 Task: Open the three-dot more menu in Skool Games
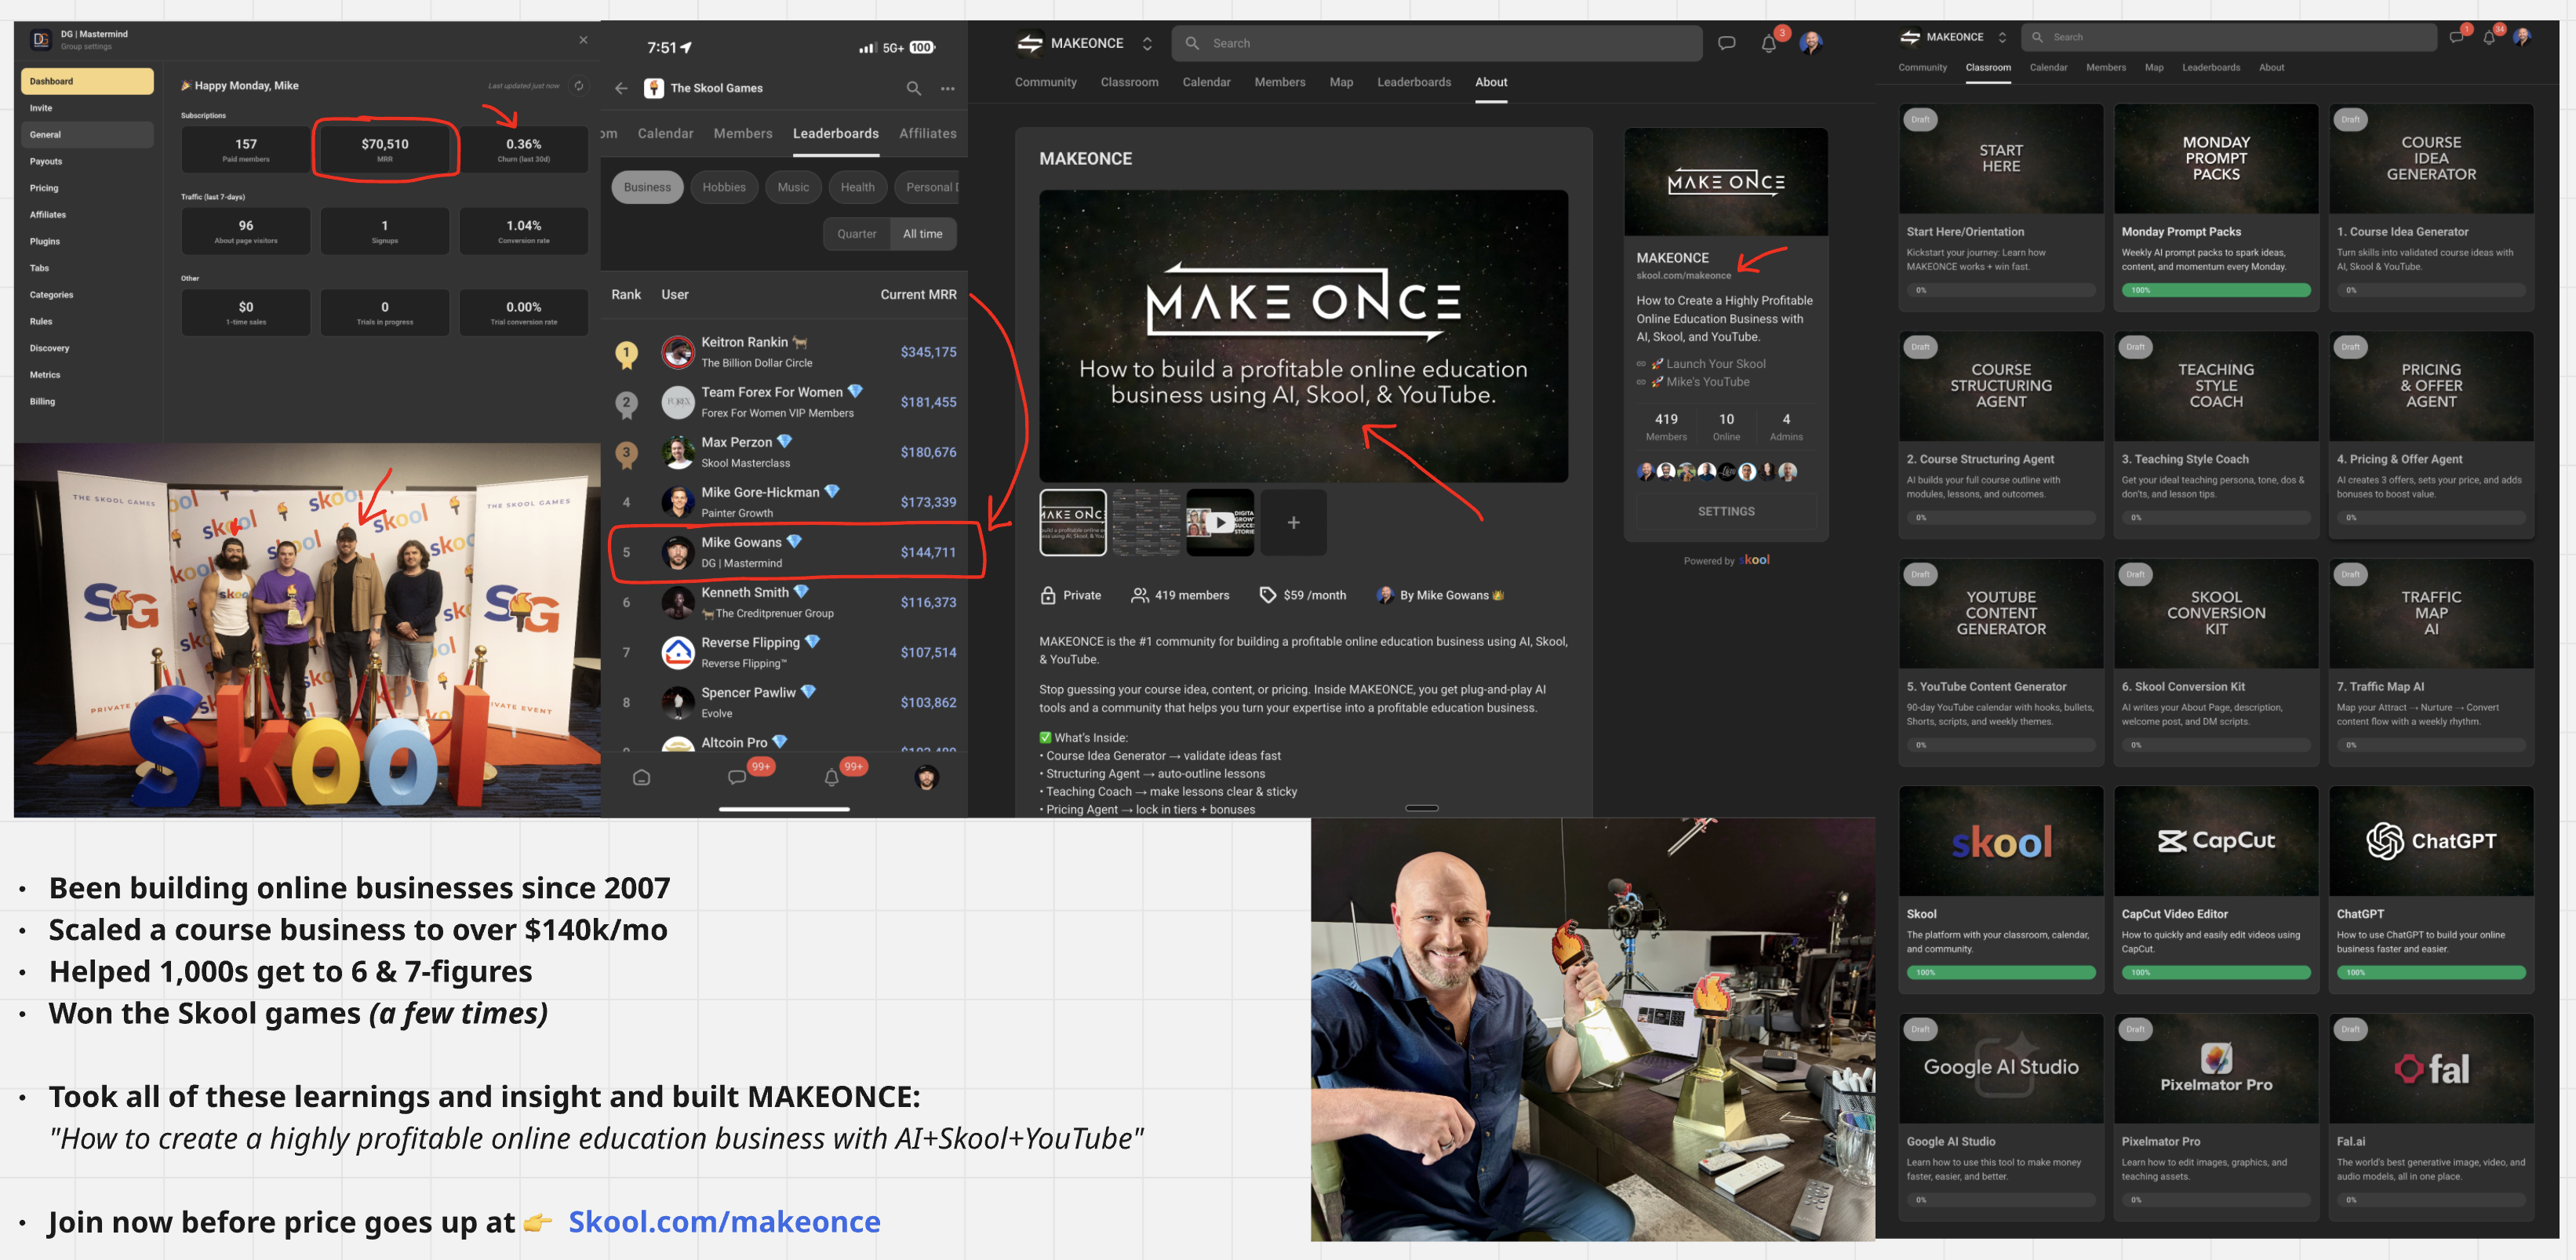tap(947, 89)
